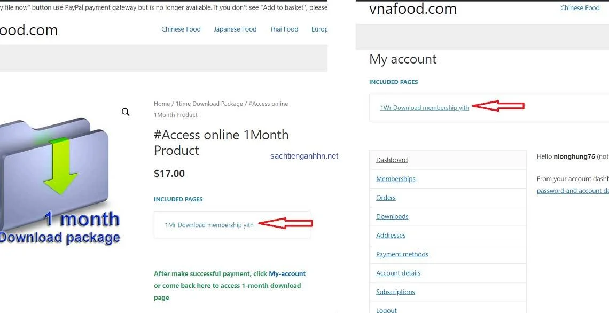The image size is (609, 313).
Task: Open Payment methods in account sidebar
Action: (402, 254)
